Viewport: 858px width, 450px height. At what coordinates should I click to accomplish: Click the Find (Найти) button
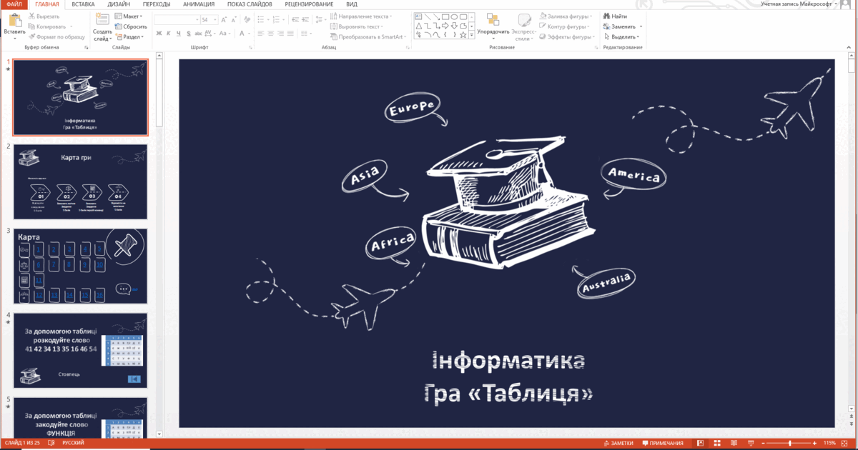(615, 16)
